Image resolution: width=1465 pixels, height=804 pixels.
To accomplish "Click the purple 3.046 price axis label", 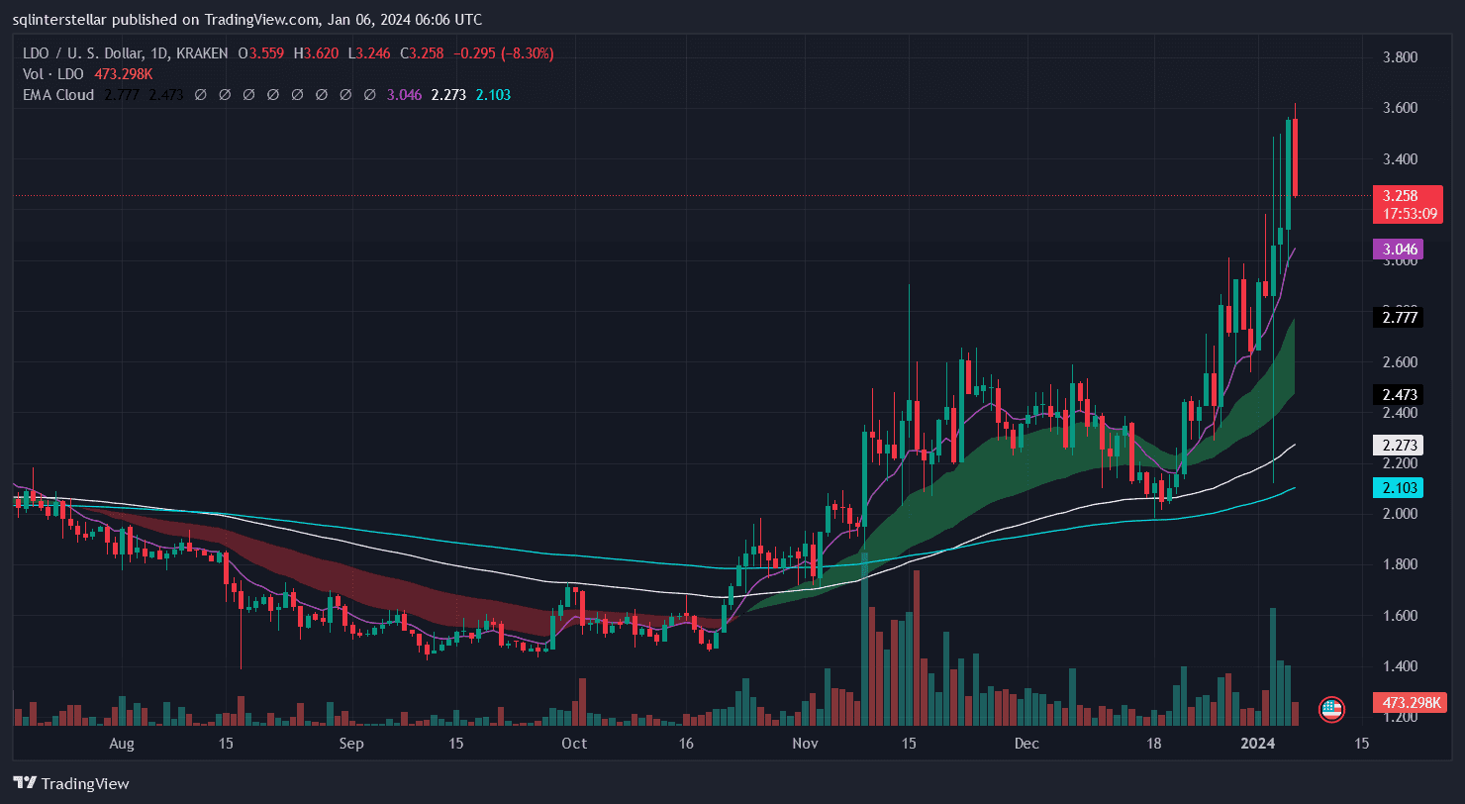I will point(1398,249).
